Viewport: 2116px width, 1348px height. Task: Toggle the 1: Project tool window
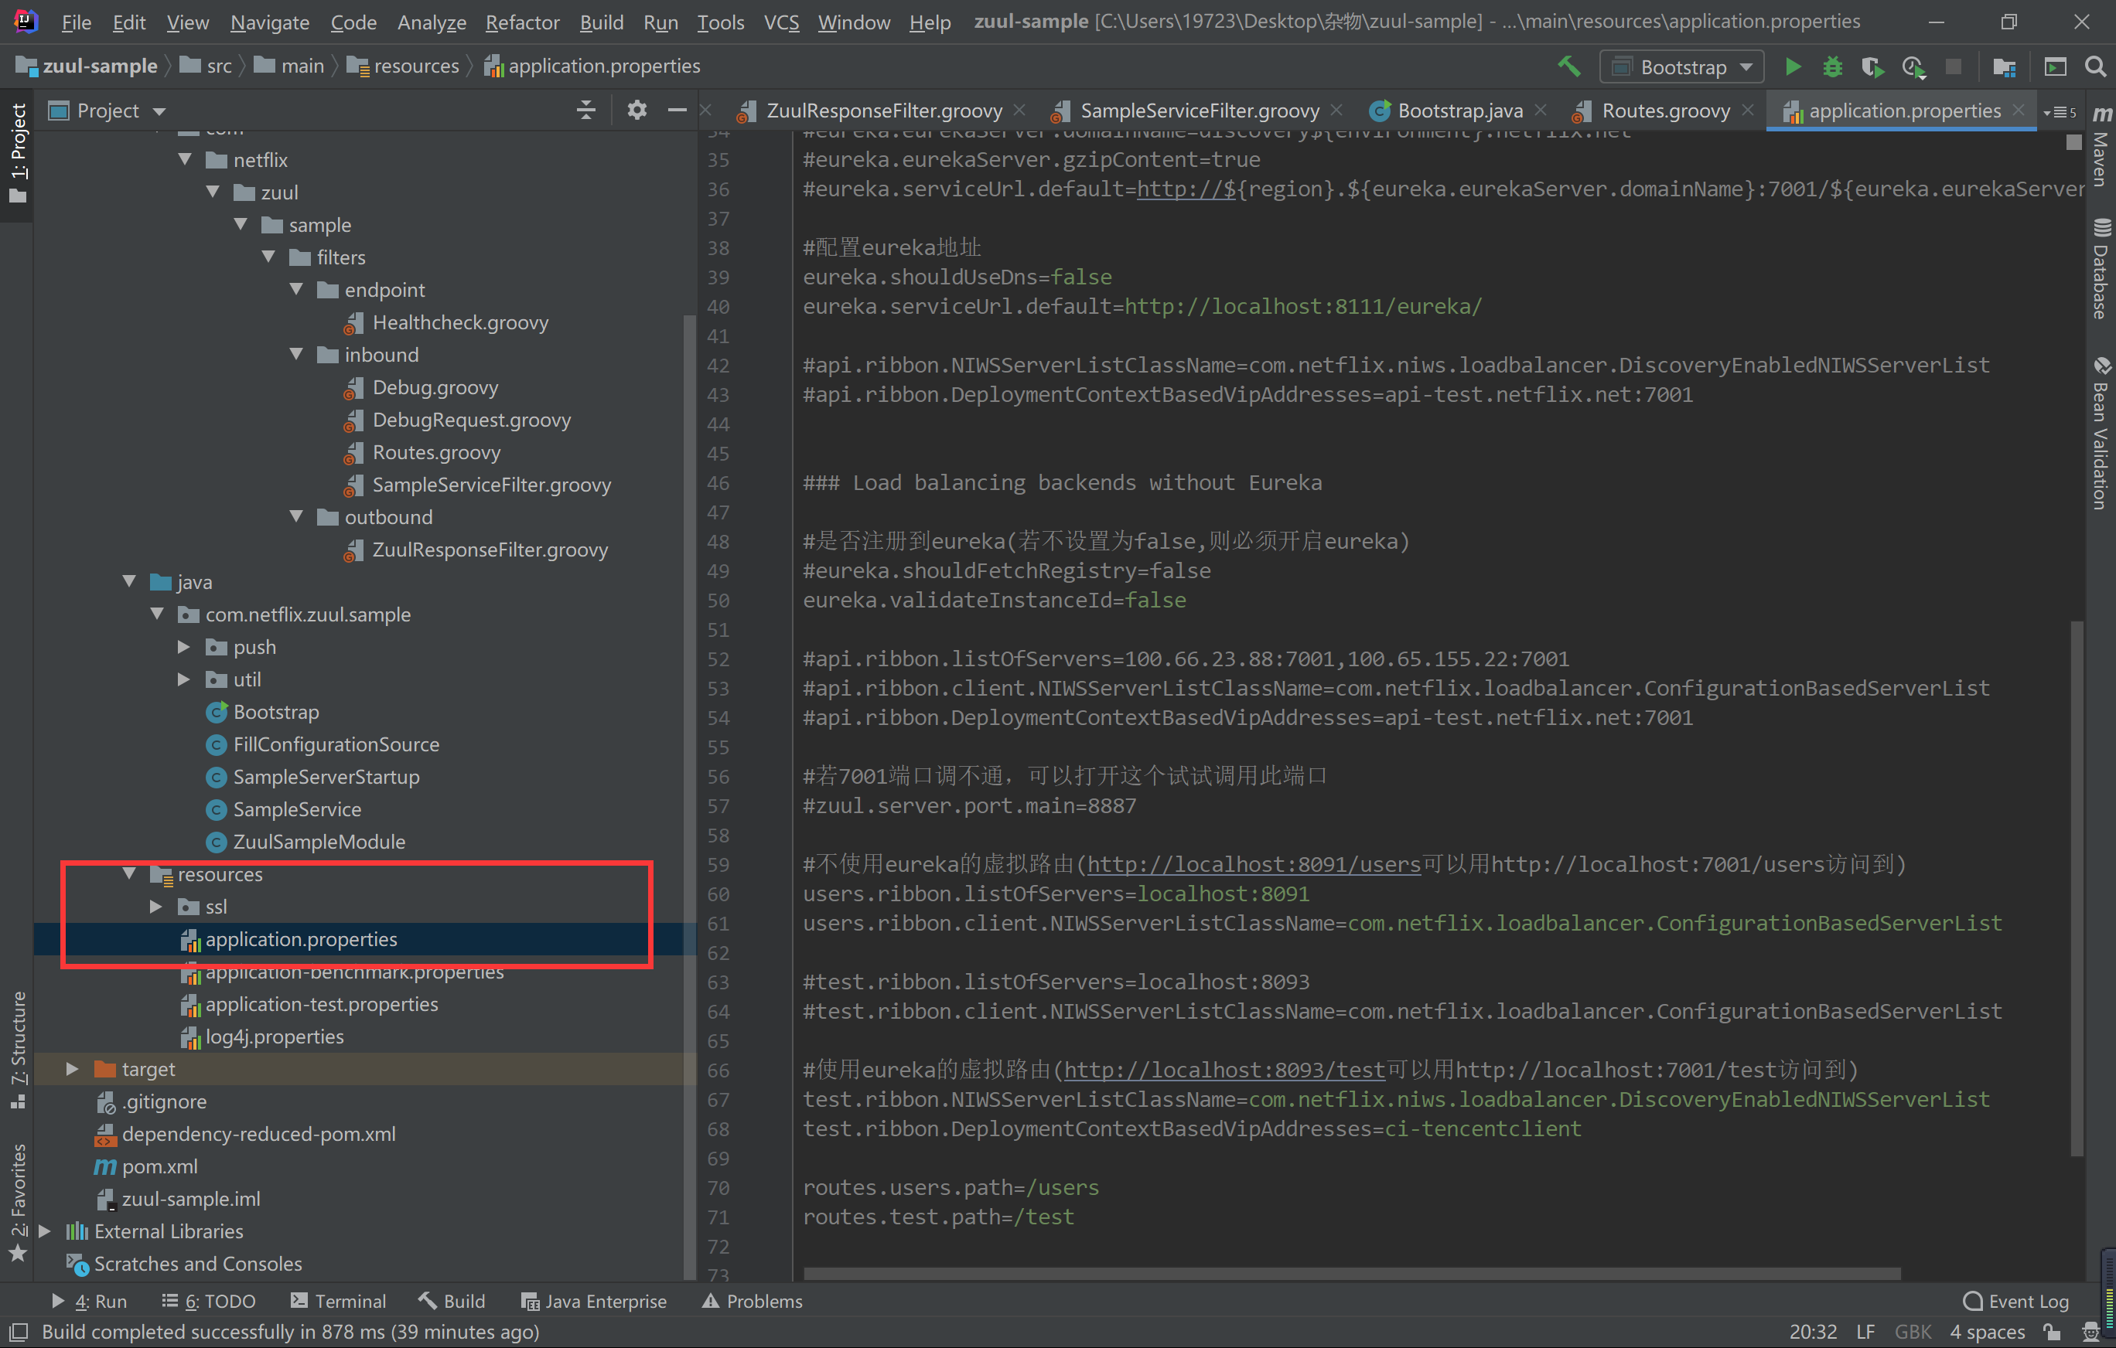19,154
